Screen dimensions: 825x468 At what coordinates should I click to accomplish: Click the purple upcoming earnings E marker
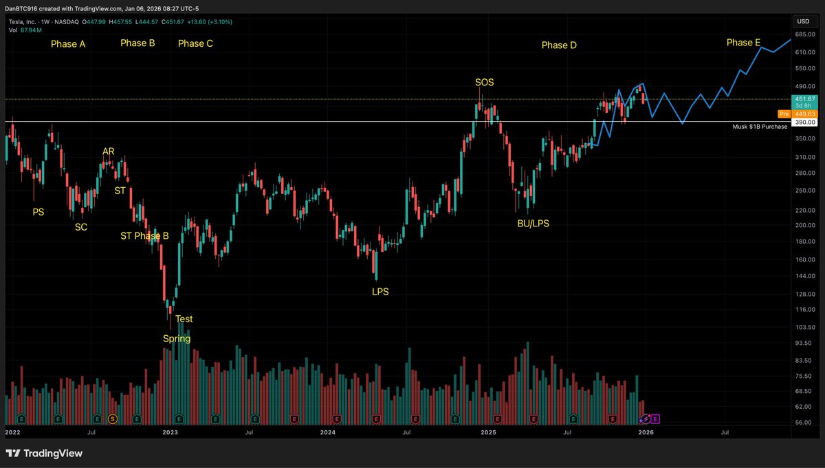tap(655, 418)
